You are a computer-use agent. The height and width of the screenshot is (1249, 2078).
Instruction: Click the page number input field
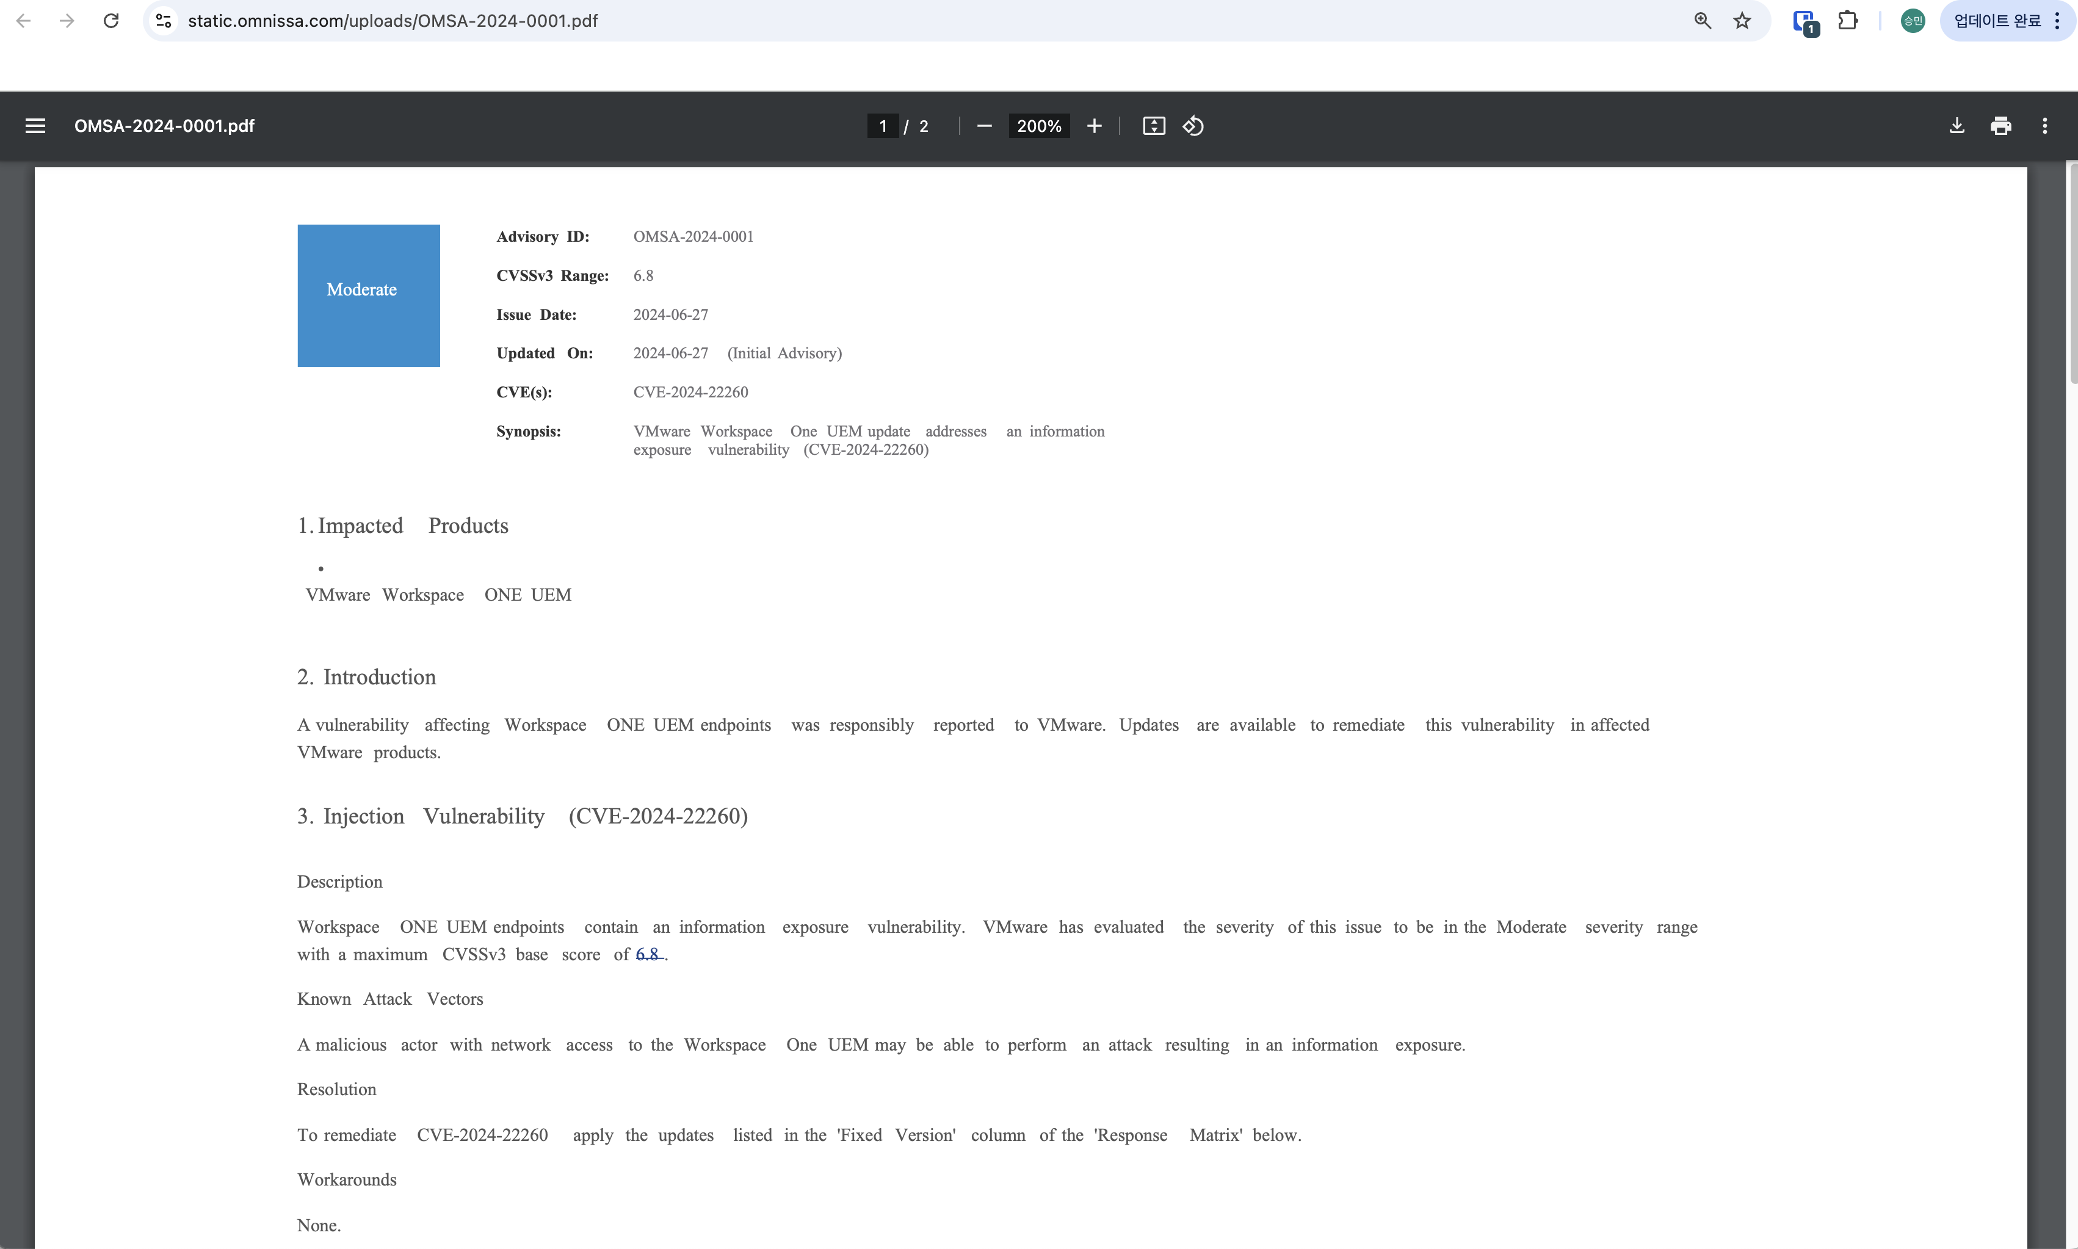coord(882,126)
